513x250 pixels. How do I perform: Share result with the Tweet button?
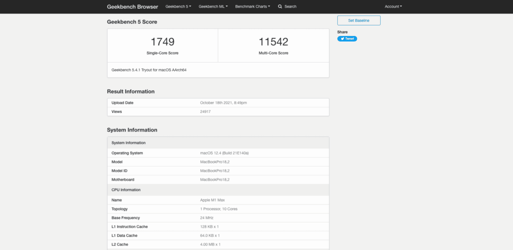pyautogui.click(x=347, y=38)
